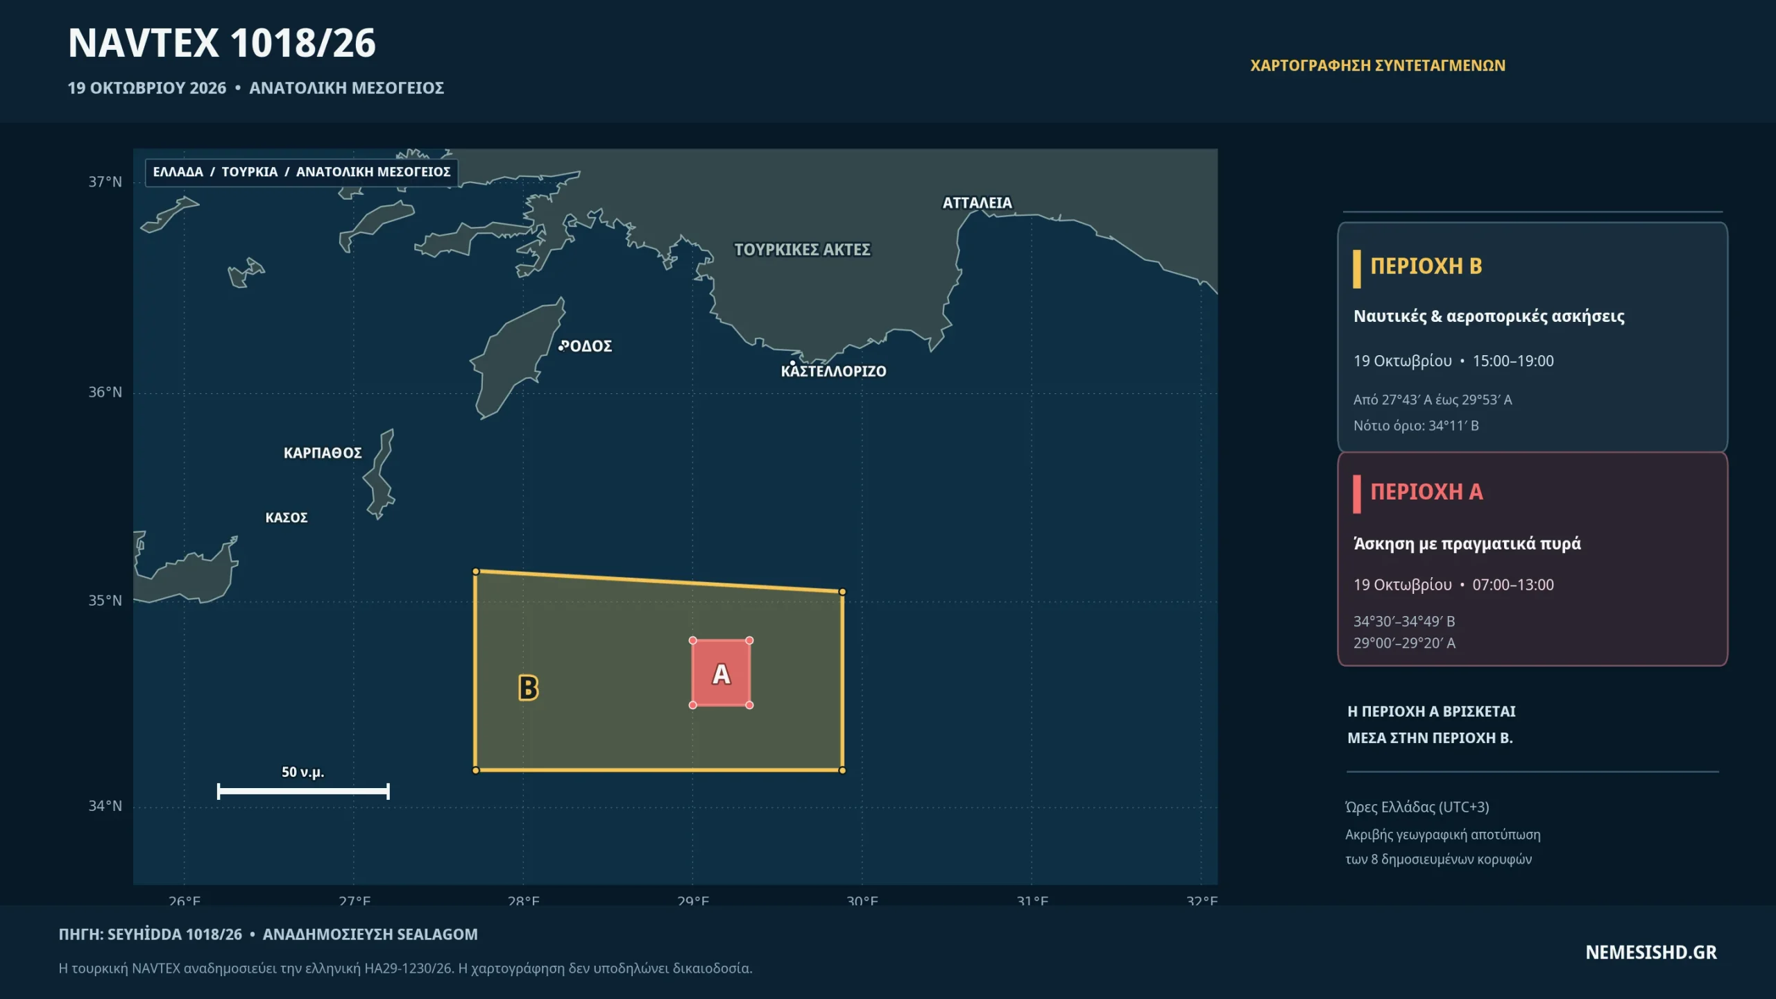Viewport: 1776px width, 999px height.
Task: Click the Από 27°43′ Α έως 29°53′ Α line
Action: click(1433, 400)
